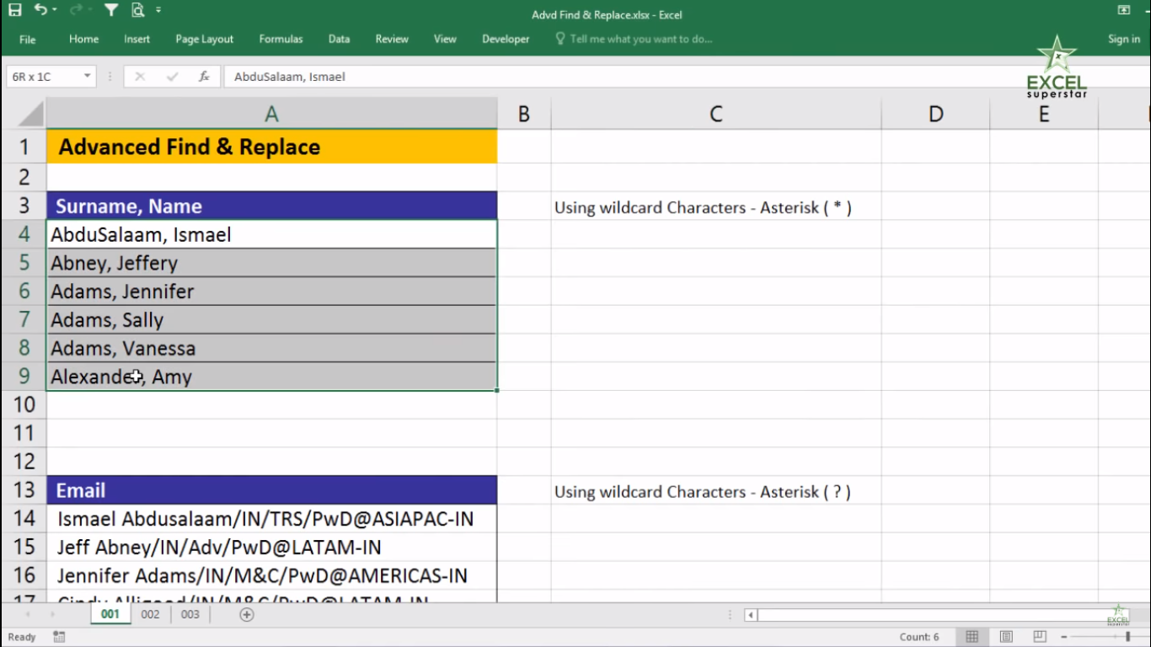This screenshot has height=647, width=1151.
Task: Open the File menu
Action: (28, 39)
